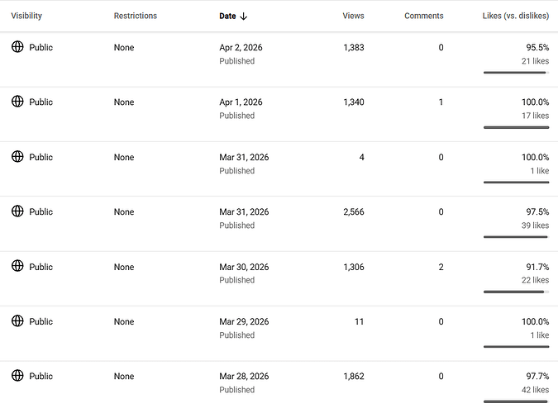Sort the table by the Date column header
Screen dimensions: 558x413
pos(227,16)
